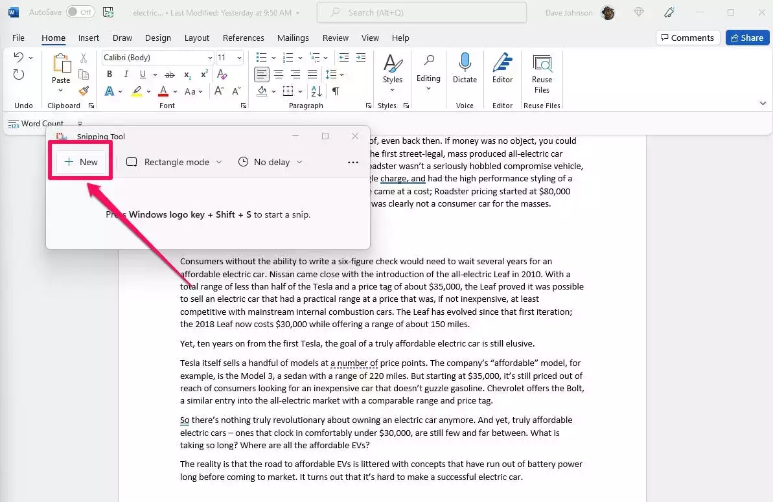The height and width of the screenshot is (502, 773).
Task: Click the Save icon in title bar
Action: (108, 12)
